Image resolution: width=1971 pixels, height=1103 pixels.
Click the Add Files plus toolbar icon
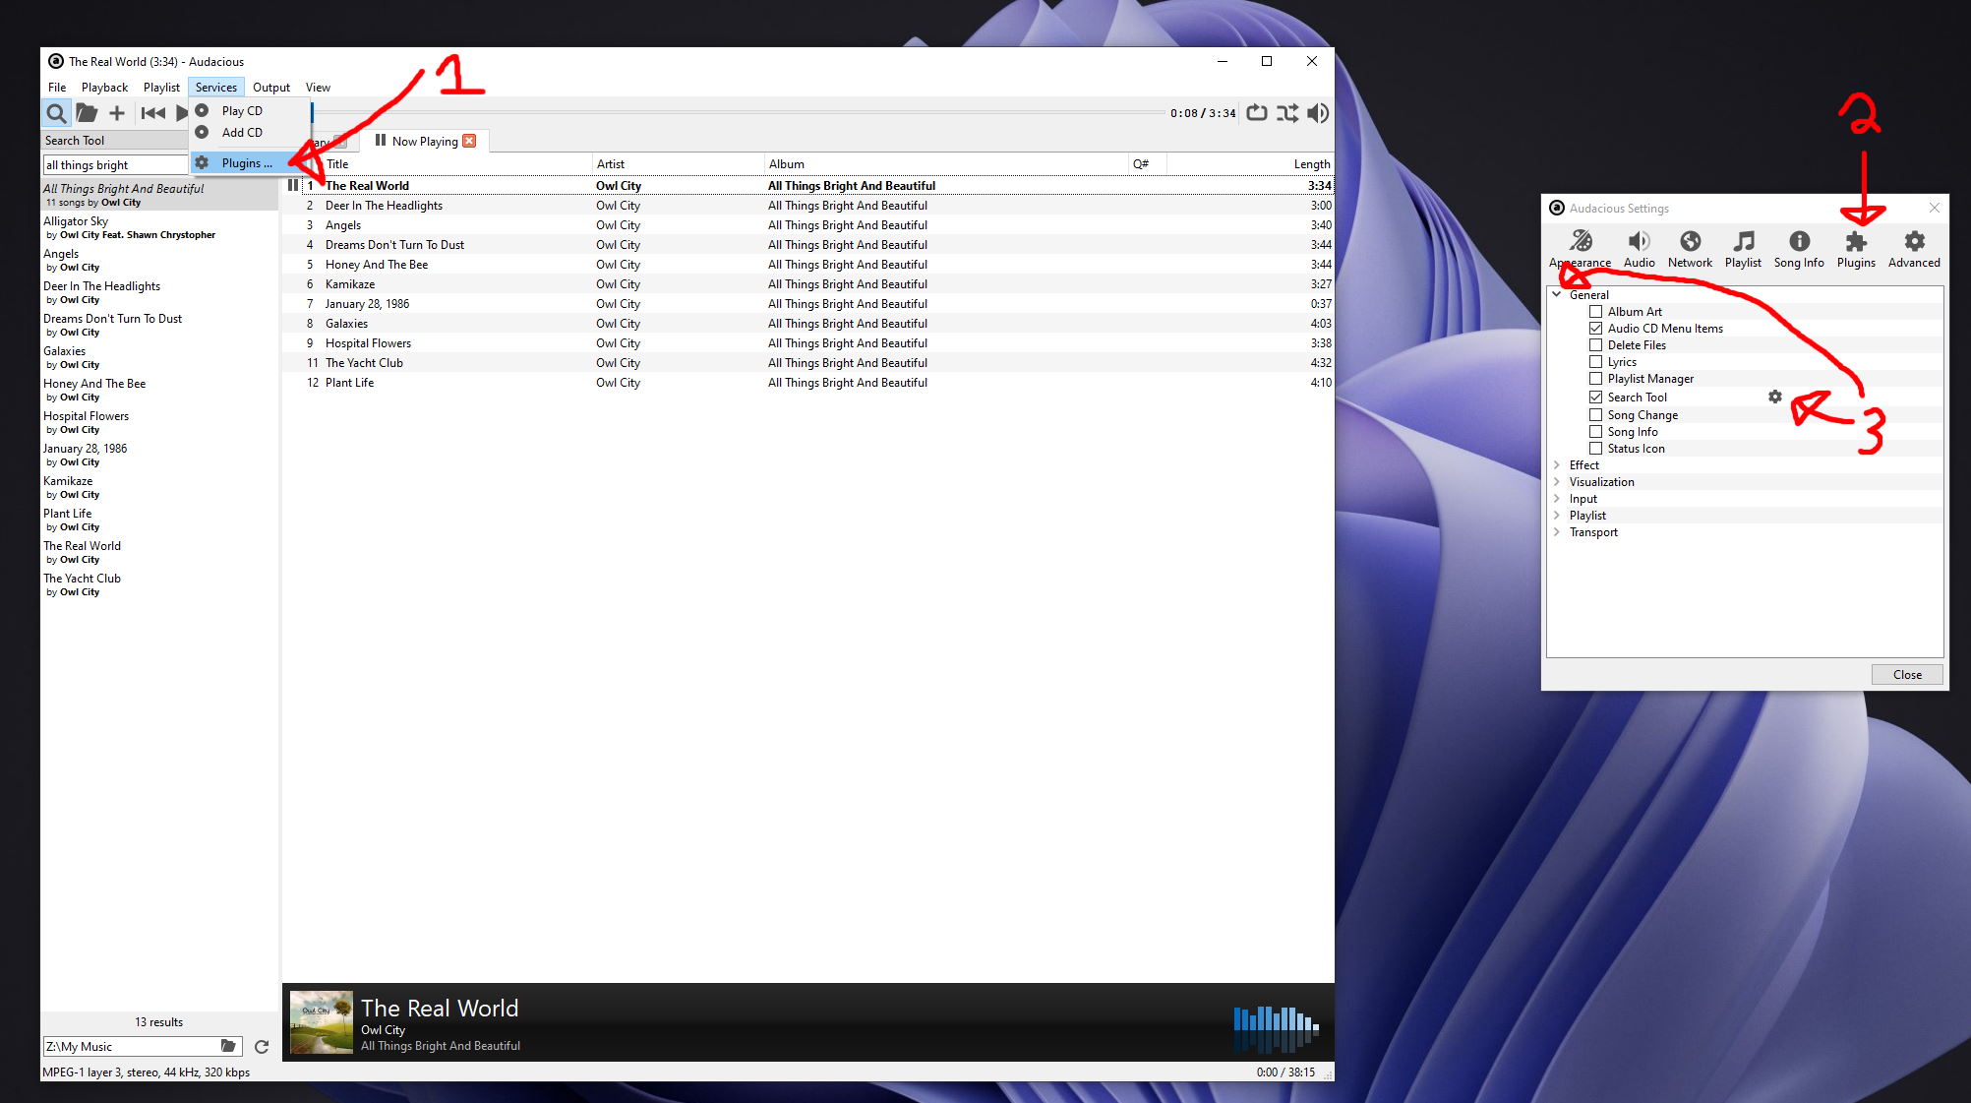(117, 113)
